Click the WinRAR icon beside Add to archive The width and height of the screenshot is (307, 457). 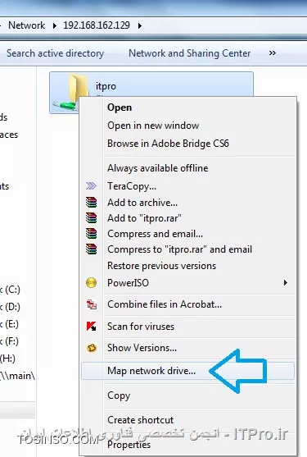[92, 203]
